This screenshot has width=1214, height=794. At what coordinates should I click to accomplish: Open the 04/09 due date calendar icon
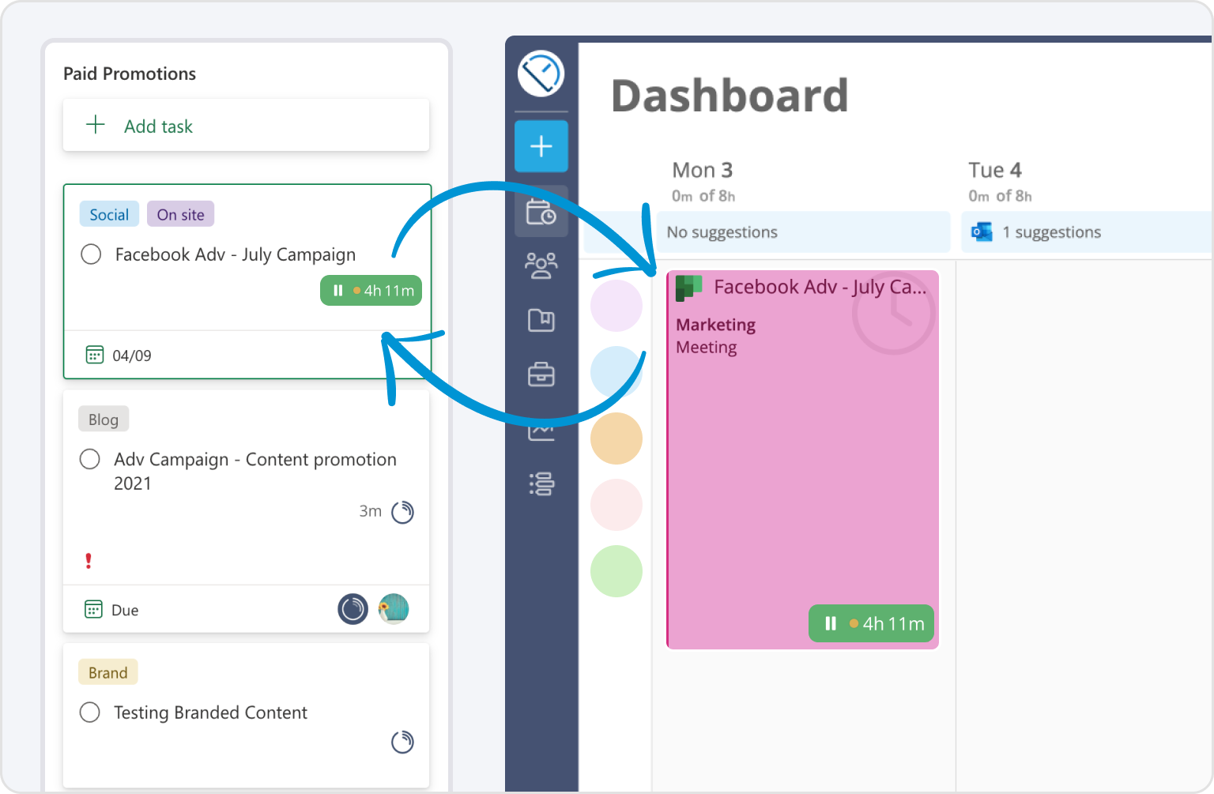point(94,354)
